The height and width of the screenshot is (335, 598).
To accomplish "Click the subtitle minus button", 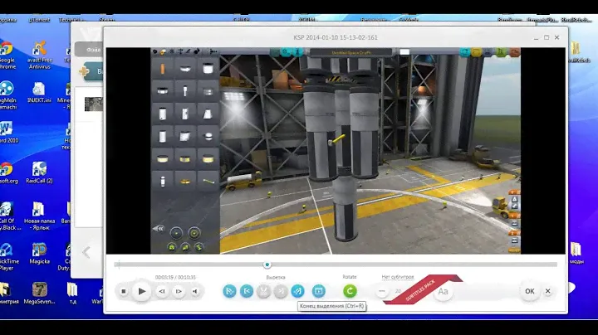I will [x=382, y=291].
